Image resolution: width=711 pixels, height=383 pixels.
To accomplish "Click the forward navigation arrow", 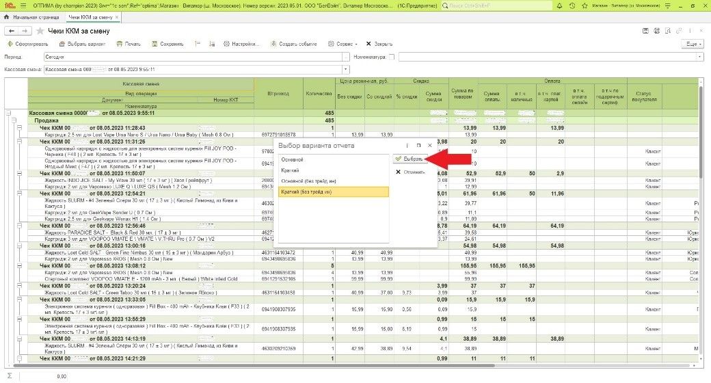I will pyautogui.click(x=25, y=31).
